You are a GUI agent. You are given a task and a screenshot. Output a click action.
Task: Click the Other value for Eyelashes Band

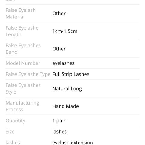(x=59, y=49)
